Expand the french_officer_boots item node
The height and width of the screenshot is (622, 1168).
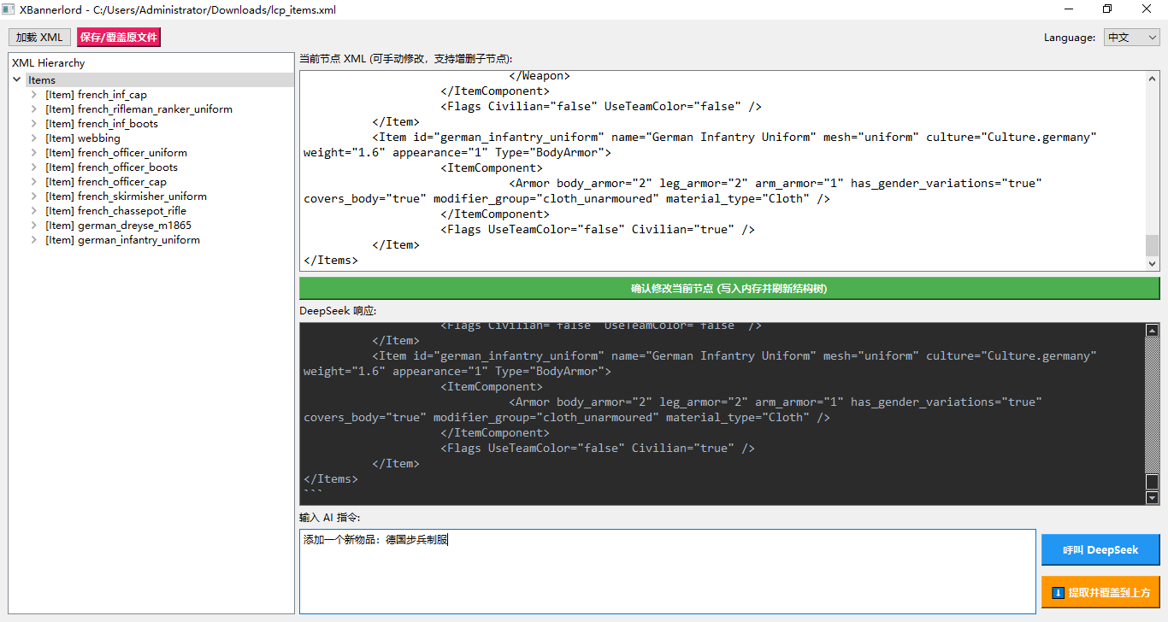pyautogui.click(x=34, y=167)
